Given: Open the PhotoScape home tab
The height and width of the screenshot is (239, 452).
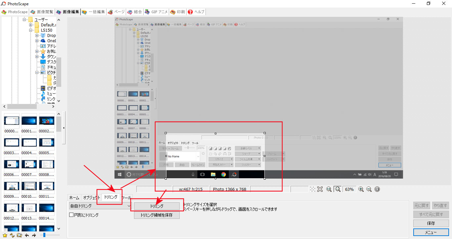Looking at the screenshot, I should click(x=15, y=12).
